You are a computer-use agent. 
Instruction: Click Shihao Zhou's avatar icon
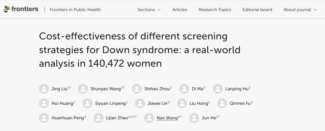137,89
